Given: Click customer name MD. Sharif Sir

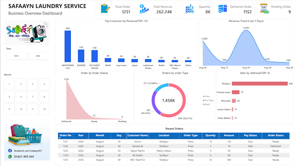Looking at the screenshot, I should tap(137, 160).
